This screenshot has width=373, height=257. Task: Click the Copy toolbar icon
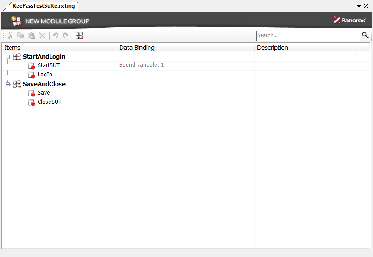click(21, 36)
